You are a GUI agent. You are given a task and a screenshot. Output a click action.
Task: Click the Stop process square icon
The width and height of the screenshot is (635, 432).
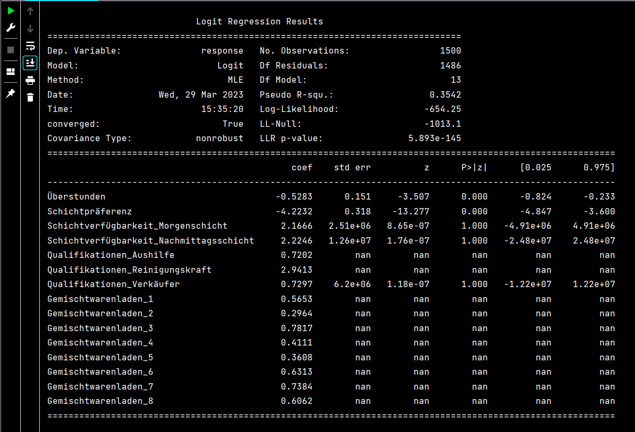(11, 50)
